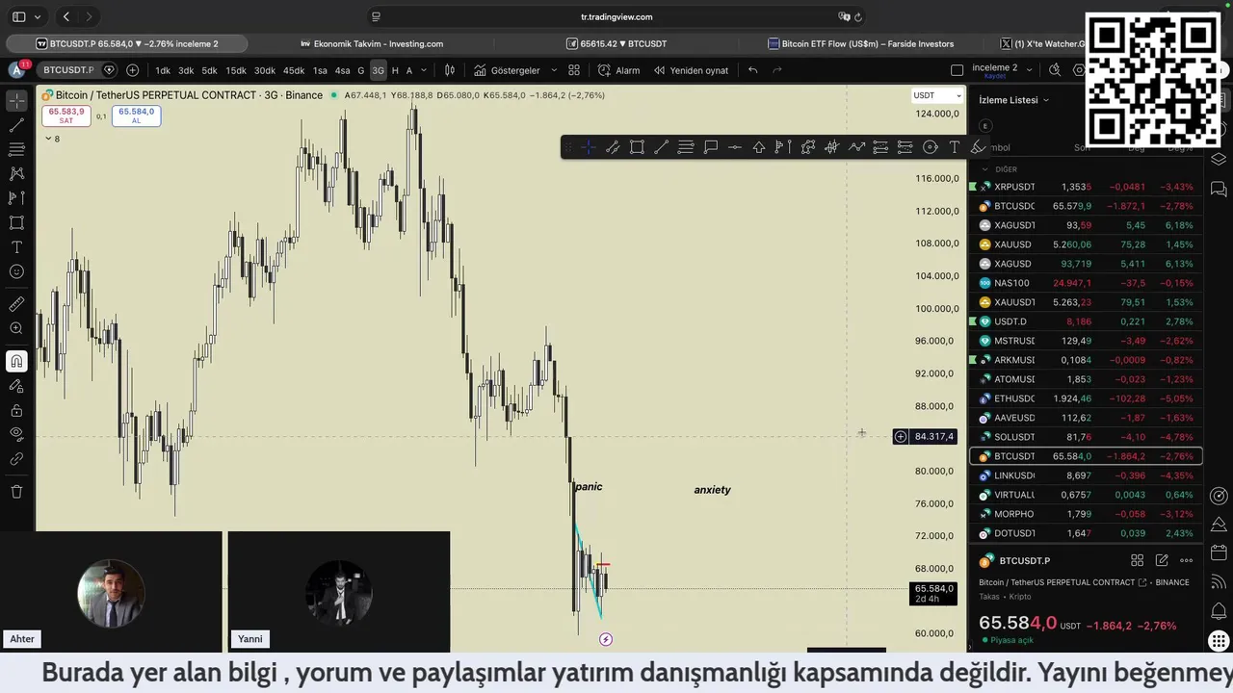Select the 1dk timeframe
The image size is (1233, 693).
pos(163,70)
